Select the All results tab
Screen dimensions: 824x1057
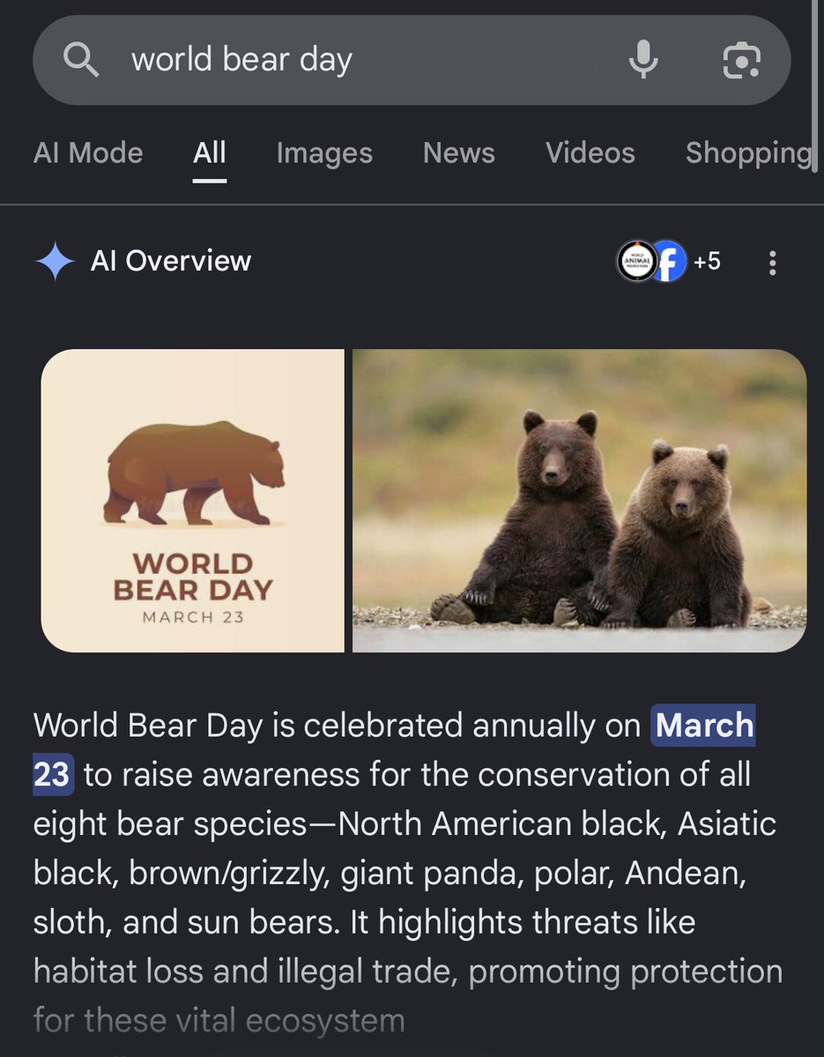click(x=210, y=153)
